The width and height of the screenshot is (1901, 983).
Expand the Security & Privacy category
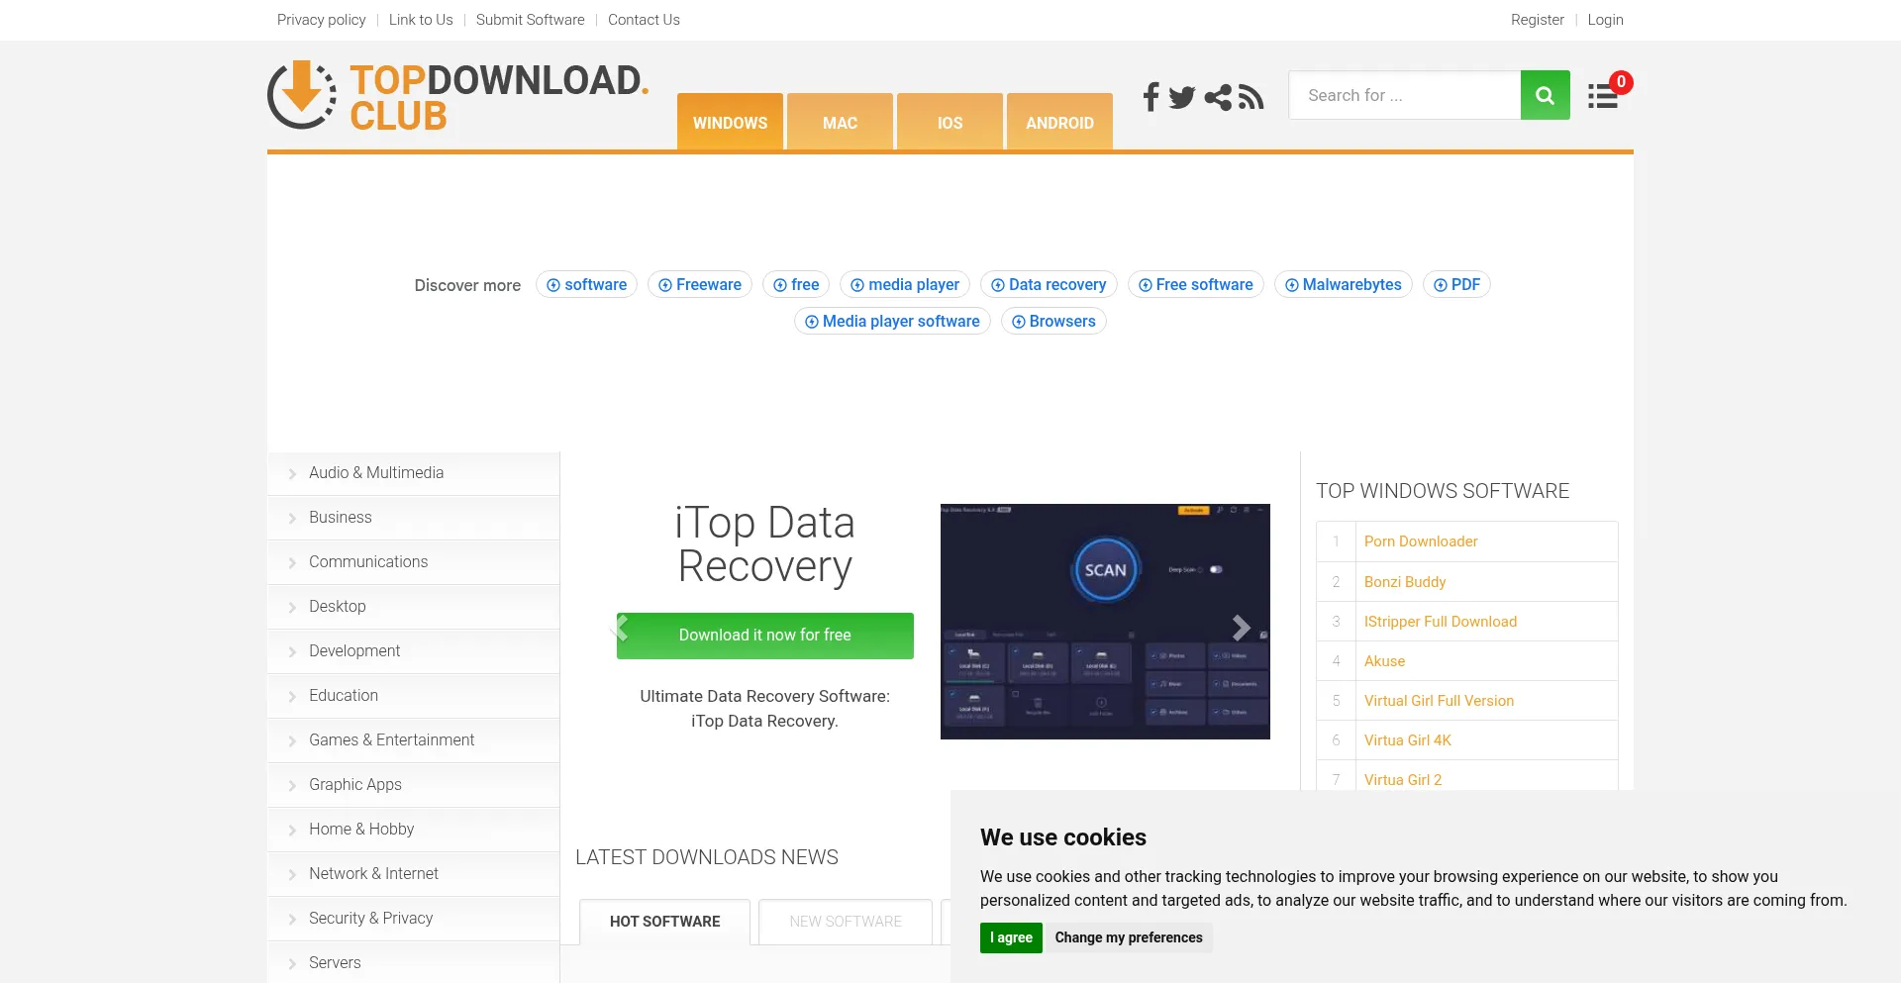tap(370, 919)
